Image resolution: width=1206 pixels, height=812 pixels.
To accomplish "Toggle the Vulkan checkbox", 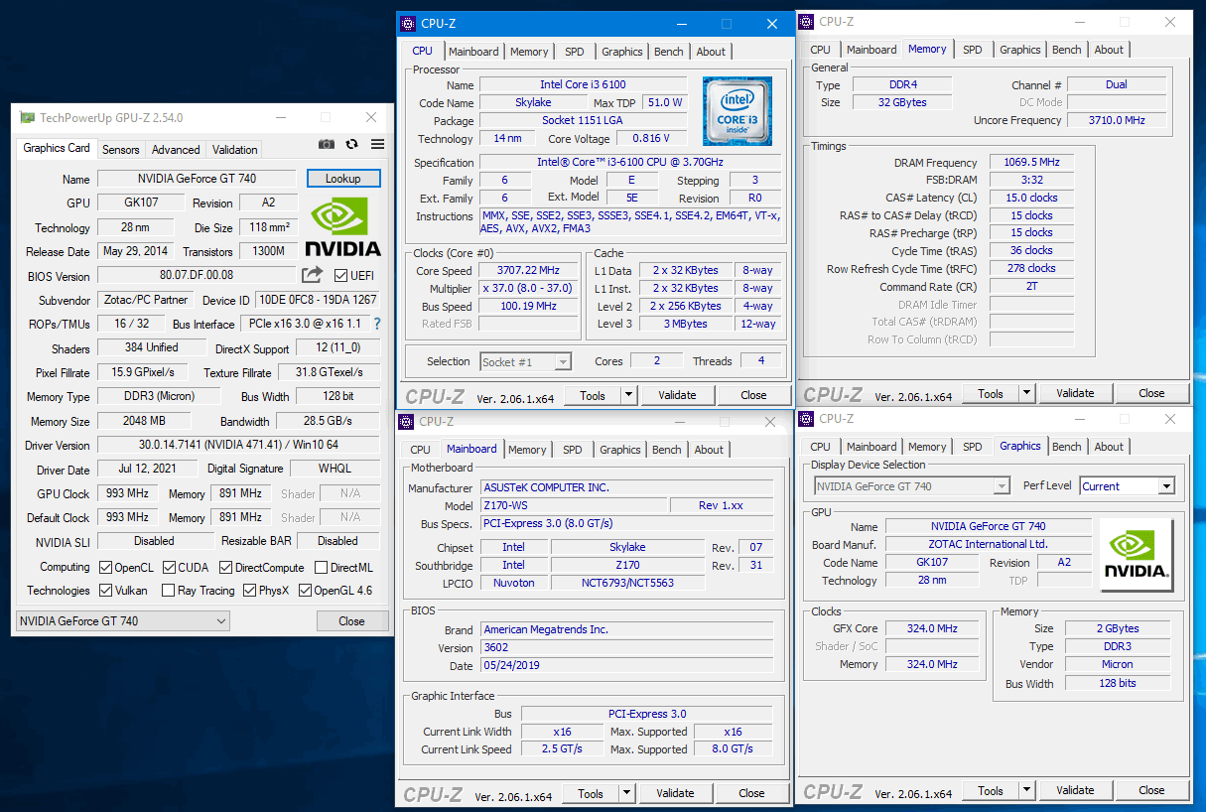I will pyautogui.click(x=106, y=591).
